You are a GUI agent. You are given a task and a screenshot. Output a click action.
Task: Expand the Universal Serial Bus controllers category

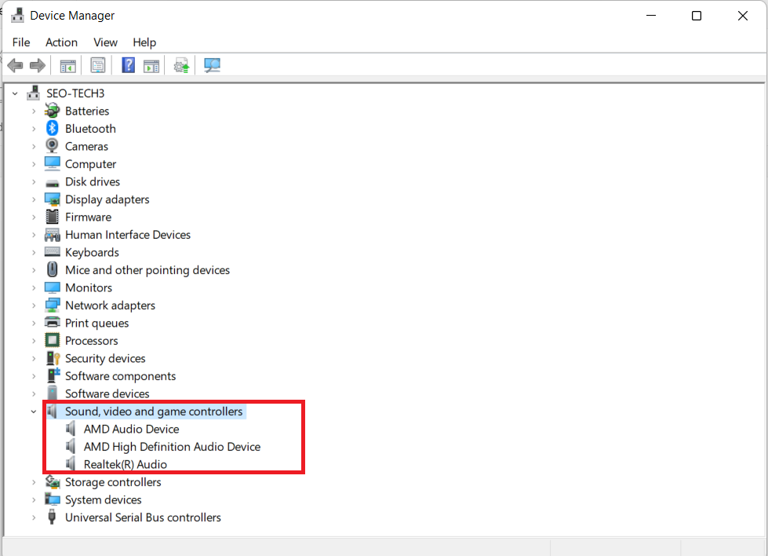pos(33,517)
